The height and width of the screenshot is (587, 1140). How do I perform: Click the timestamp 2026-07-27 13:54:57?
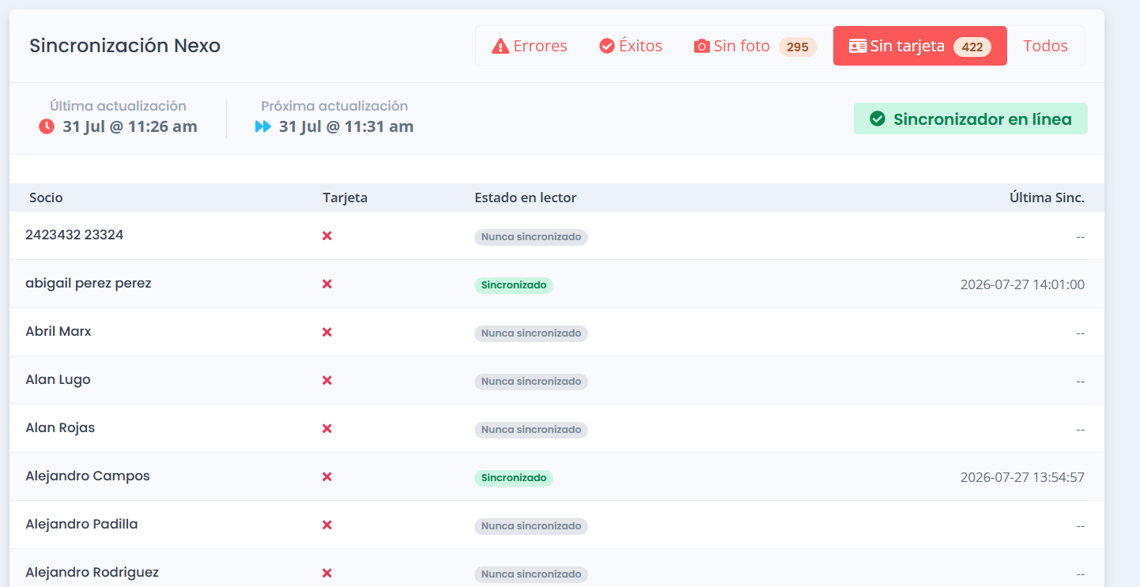pos(1022,477)
